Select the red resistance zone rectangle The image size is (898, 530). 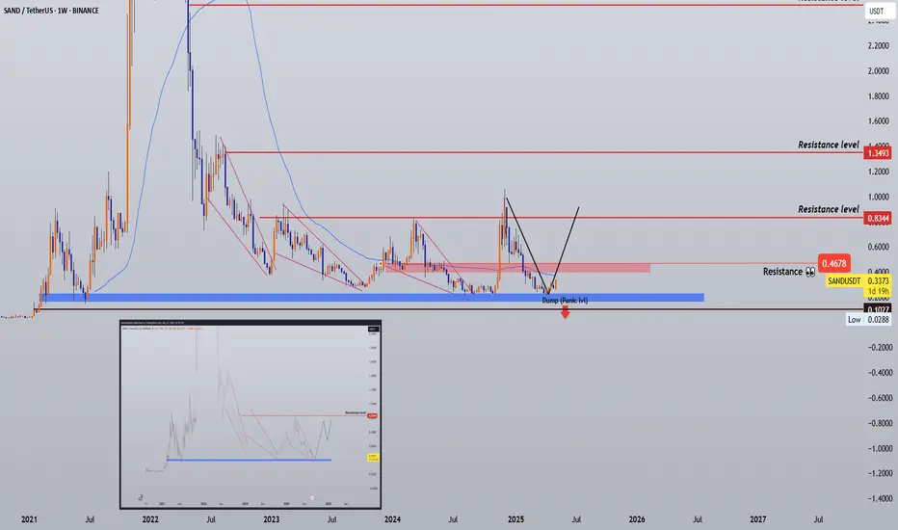coord(517,268)
